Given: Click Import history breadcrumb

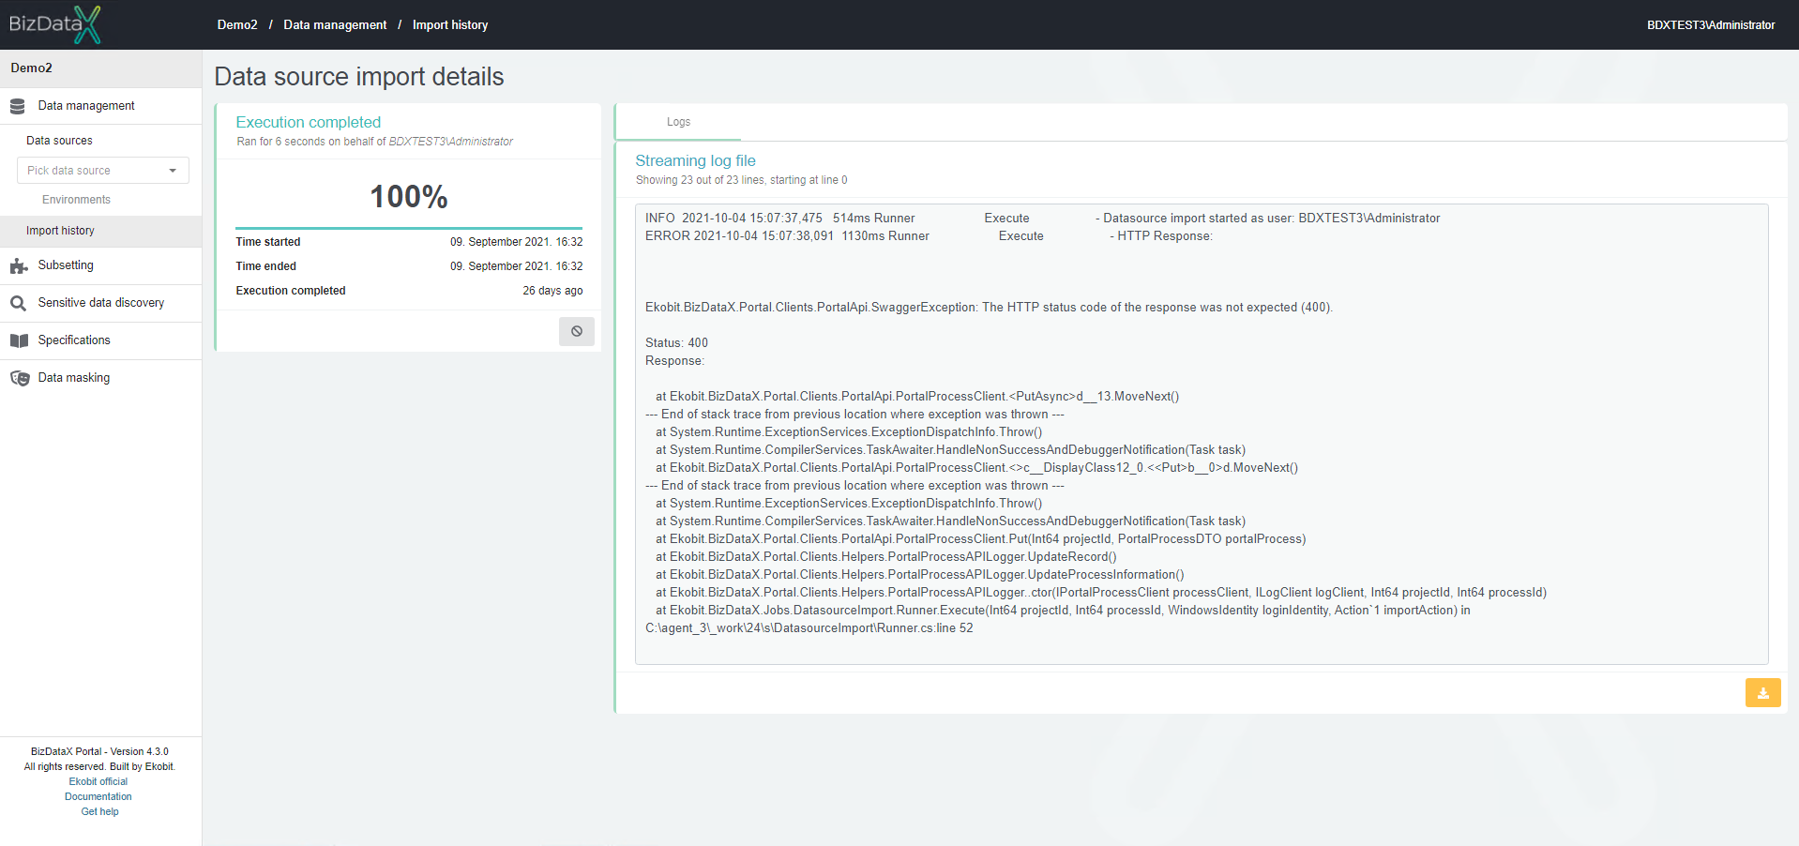Looking at the screenshot, I should [x=450, y=25].
